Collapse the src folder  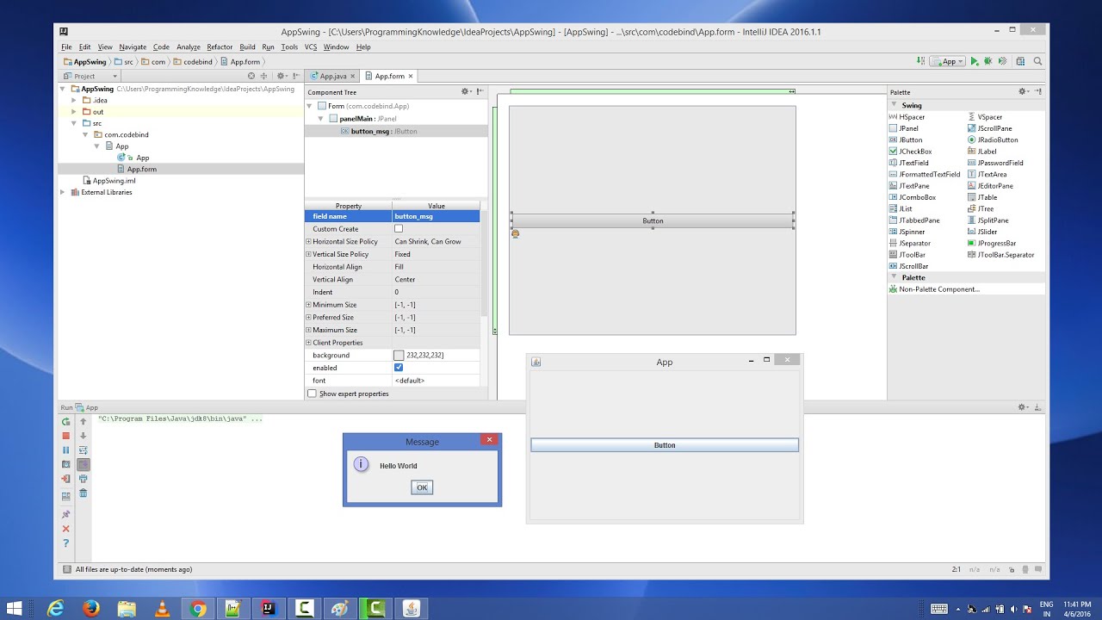(74, 123)
